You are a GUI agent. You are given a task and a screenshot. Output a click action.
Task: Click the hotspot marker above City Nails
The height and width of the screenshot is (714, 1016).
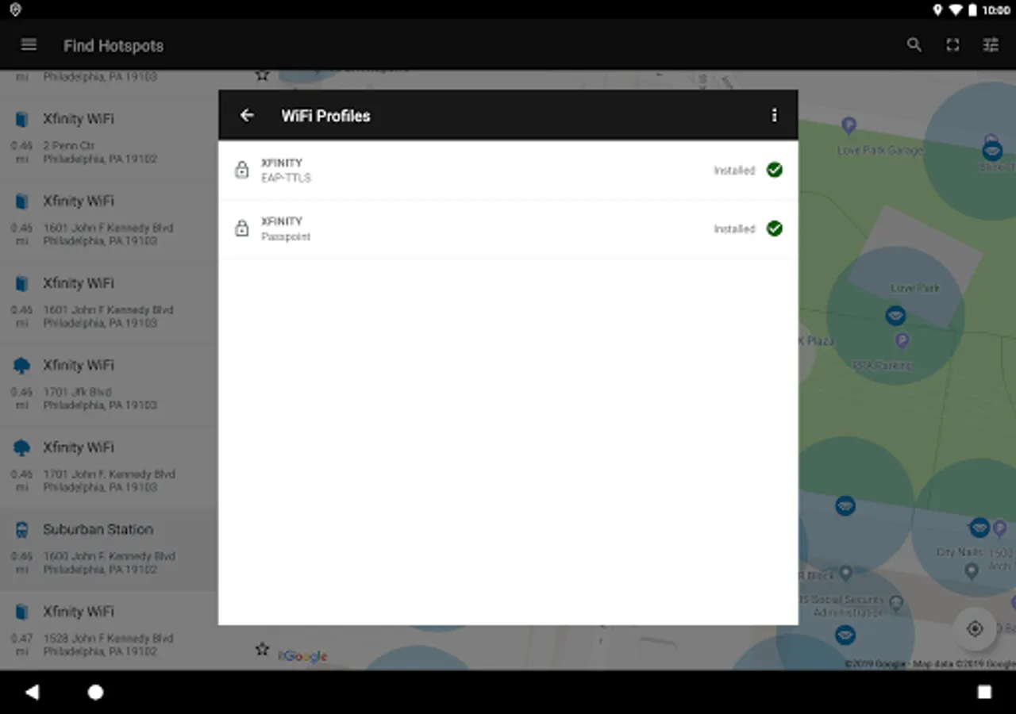(x=979, y=527)
